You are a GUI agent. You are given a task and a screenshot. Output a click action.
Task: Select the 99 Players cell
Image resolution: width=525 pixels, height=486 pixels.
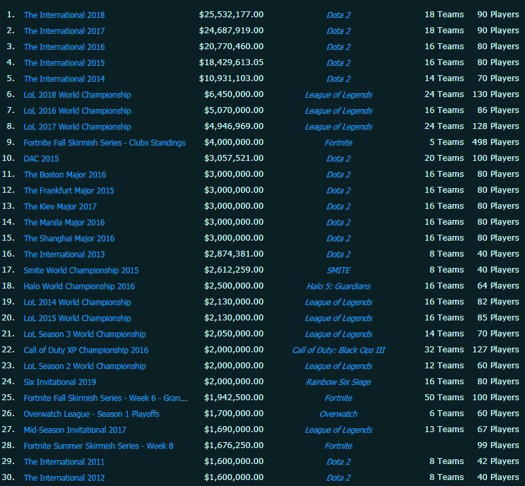[x=498, y=445]
